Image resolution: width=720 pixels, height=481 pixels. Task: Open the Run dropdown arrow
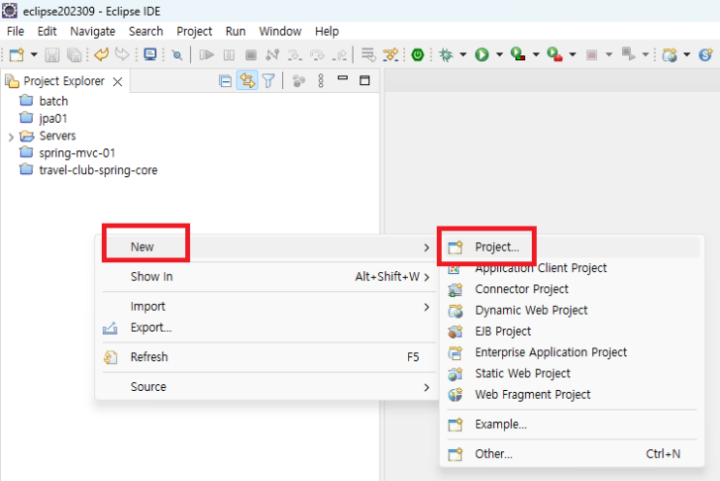coord(499,55)
